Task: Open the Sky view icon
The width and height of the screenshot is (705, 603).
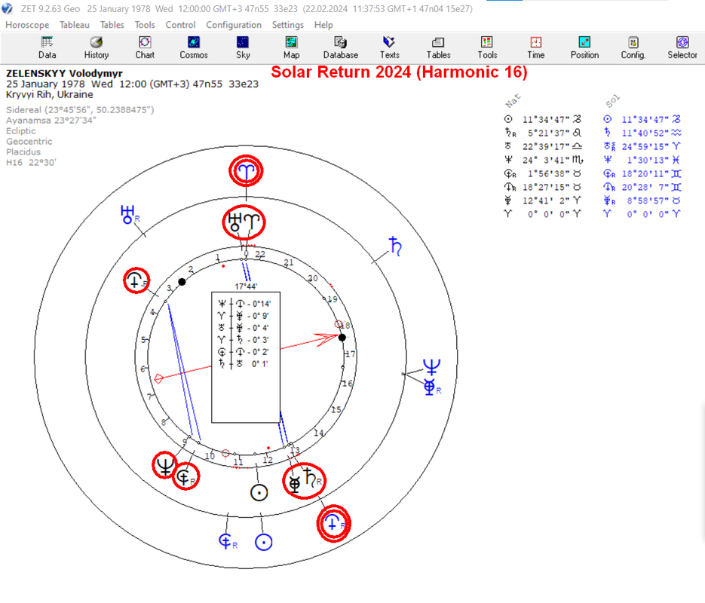Action: [243, 48]
